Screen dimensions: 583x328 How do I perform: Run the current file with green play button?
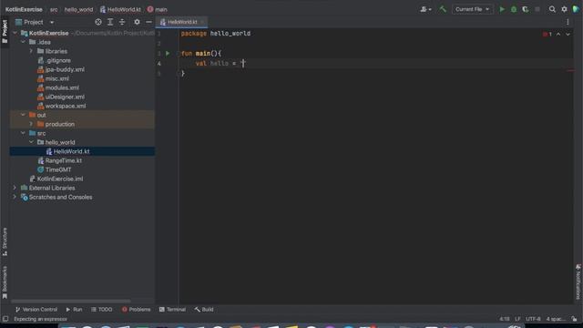[x=502, y=9]
